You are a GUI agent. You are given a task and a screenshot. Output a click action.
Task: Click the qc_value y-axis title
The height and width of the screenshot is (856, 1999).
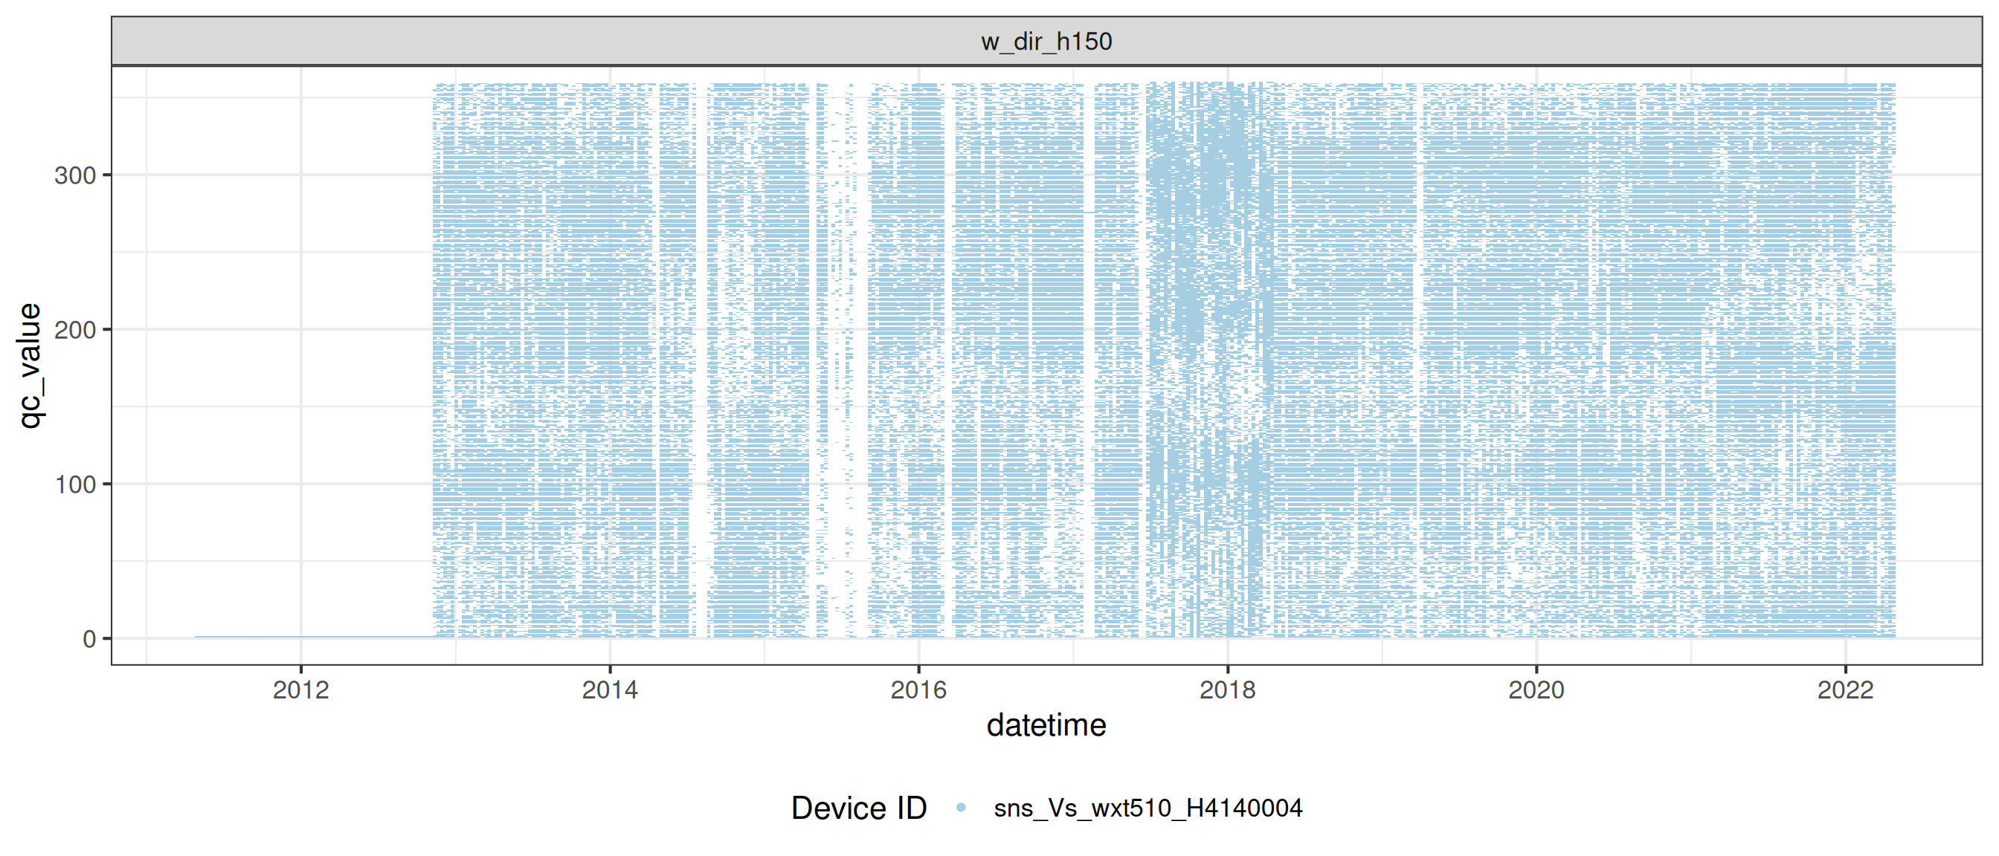(x=30, y=365)
